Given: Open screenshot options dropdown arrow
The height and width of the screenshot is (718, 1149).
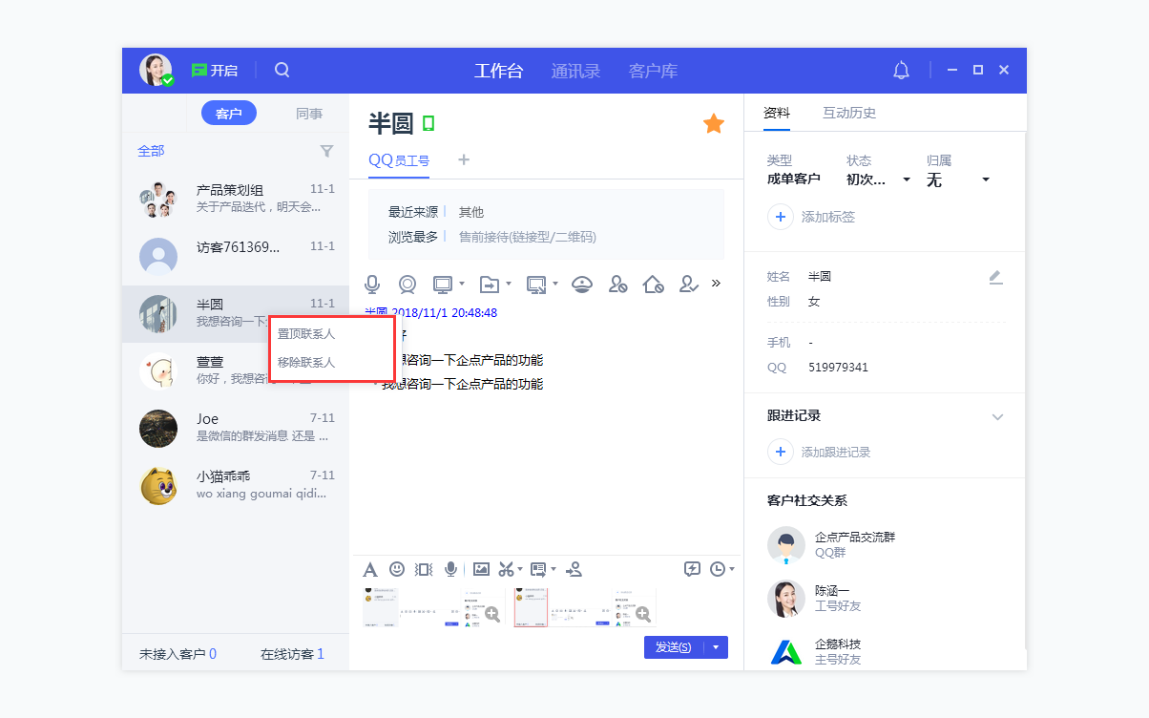Looking at the screenshot, I should click(x=520, y=569).
